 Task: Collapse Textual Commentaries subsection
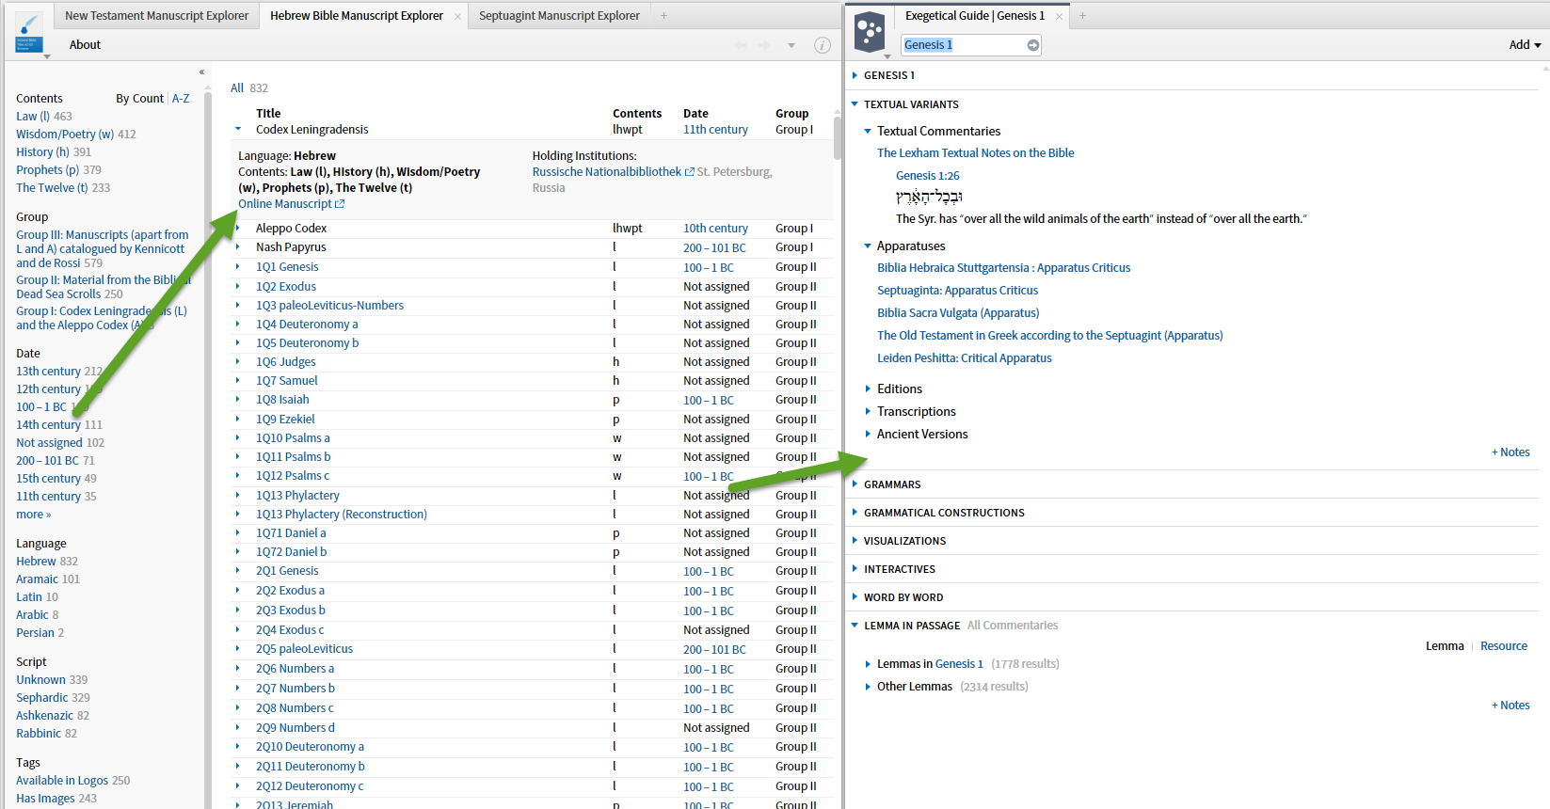[x=868, y=132]
